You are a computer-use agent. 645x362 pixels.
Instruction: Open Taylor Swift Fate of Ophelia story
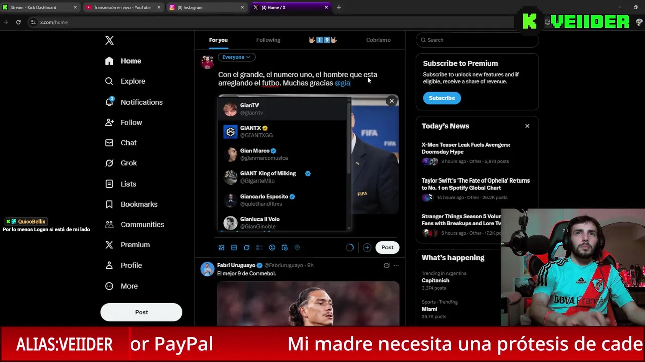(x=476, y=189)
